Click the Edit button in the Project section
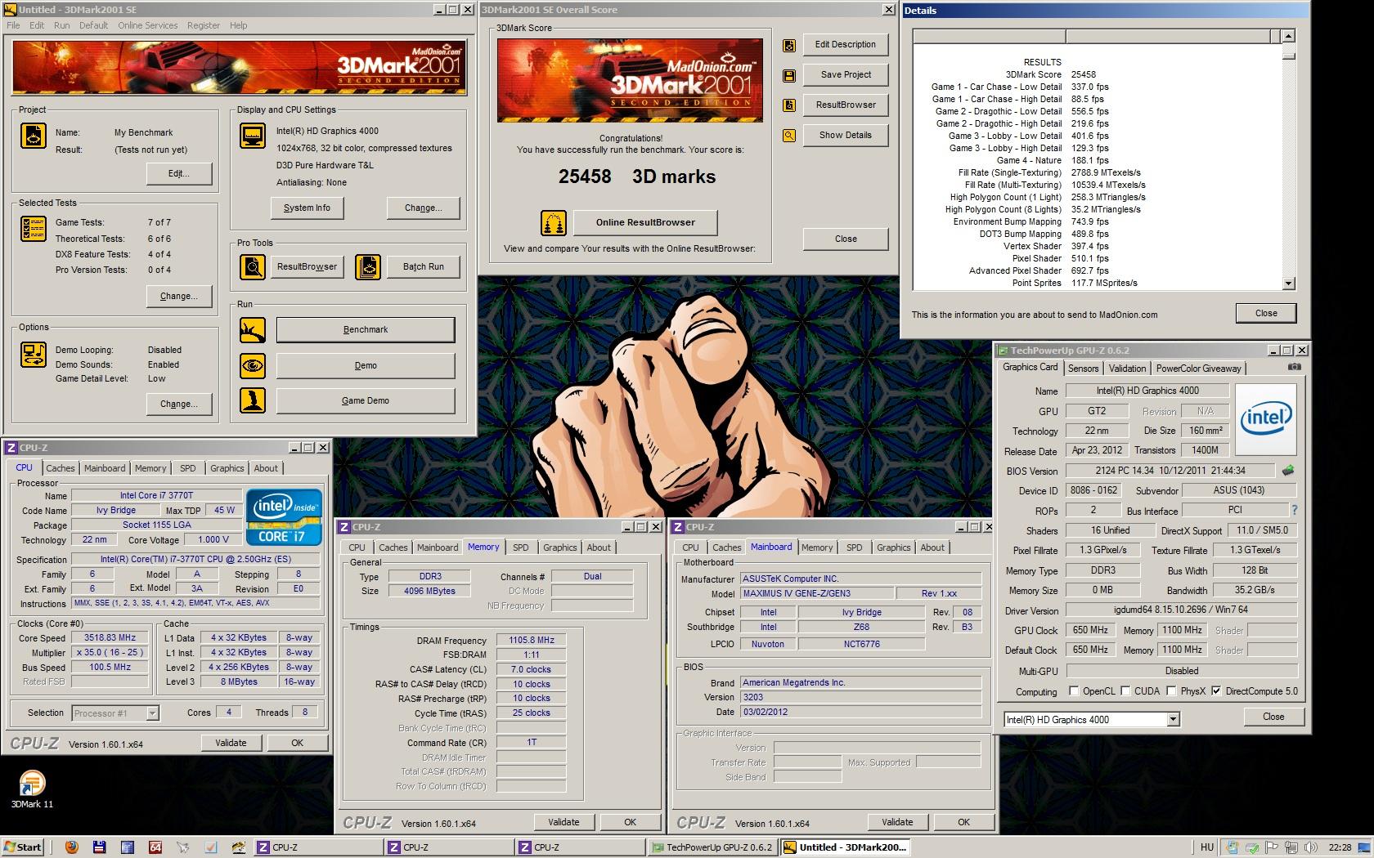This screenshot has height=858, width=1374. 179,173
